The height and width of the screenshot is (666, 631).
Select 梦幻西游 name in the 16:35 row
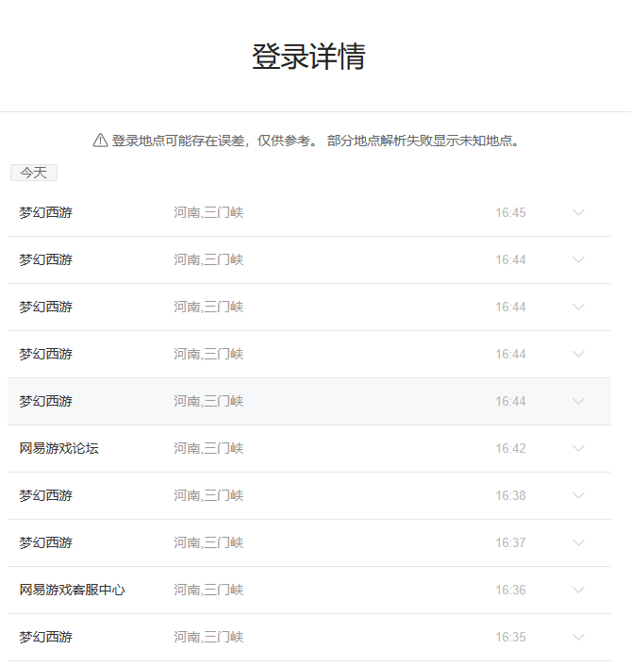(x=46, y=637)
